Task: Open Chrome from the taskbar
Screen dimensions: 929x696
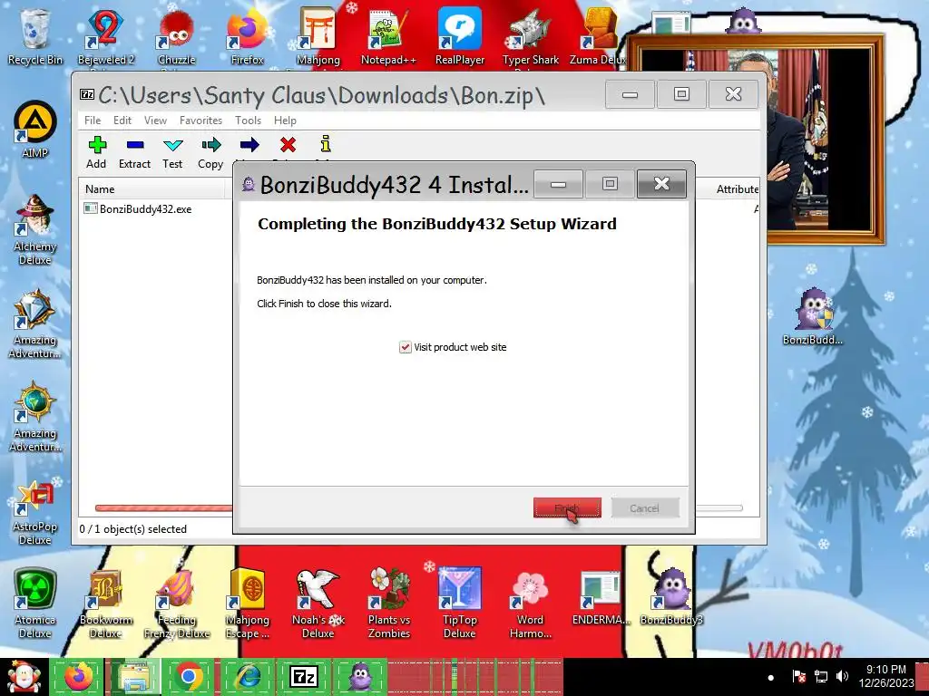Action: 189,677
